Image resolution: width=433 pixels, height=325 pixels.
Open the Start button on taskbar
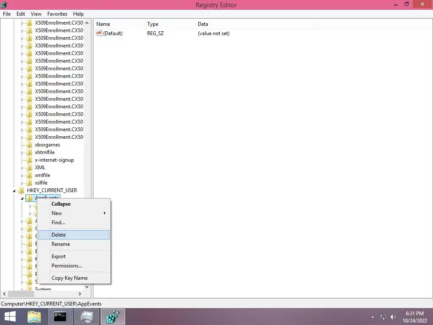coord(10,317)
